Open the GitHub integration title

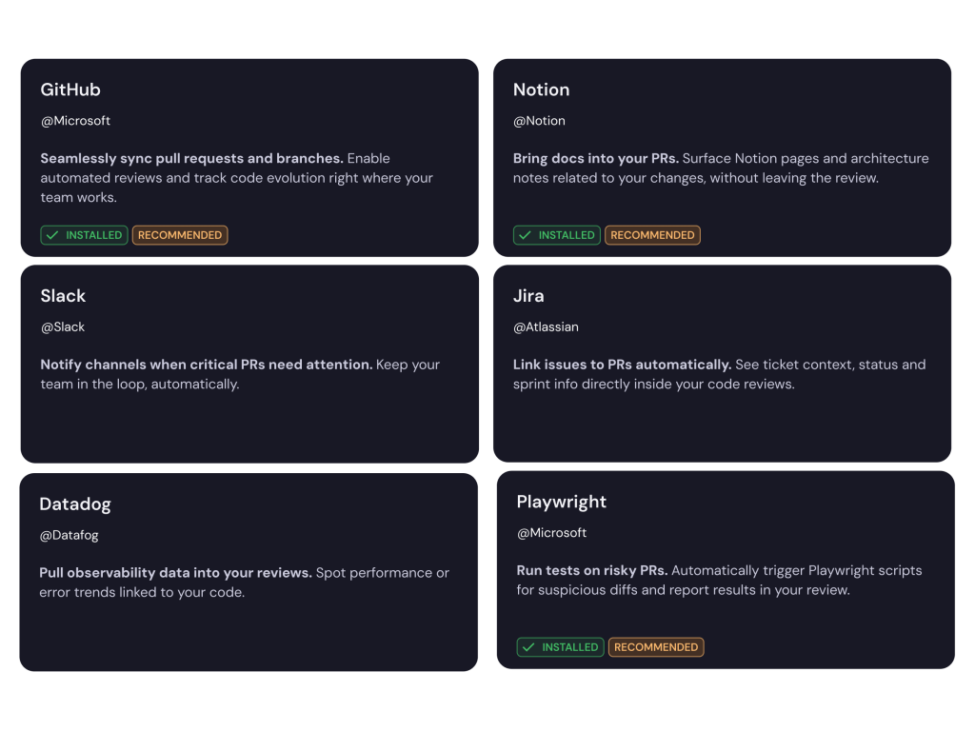click(70, 89)
